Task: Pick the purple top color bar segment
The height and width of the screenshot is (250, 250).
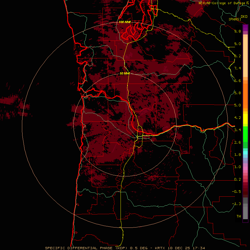Action: point(245,28)
